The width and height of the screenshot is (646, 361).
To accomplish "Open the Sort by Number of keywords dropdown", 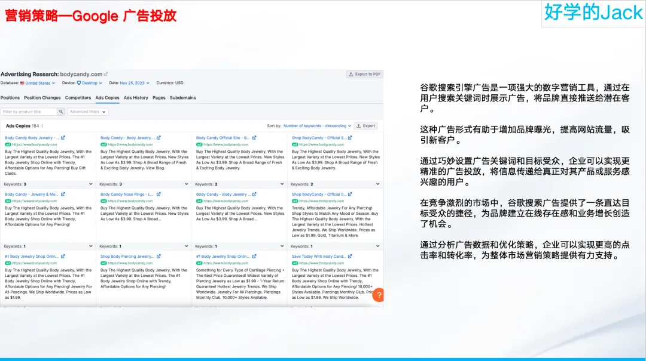I will coord(317,126).
